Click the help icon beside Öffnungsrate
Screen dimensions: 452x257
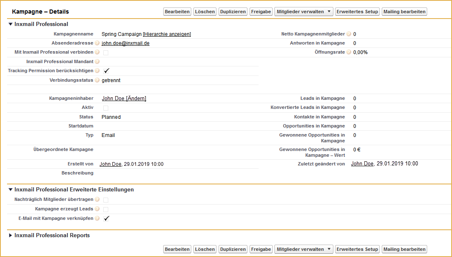pos(349,52)
